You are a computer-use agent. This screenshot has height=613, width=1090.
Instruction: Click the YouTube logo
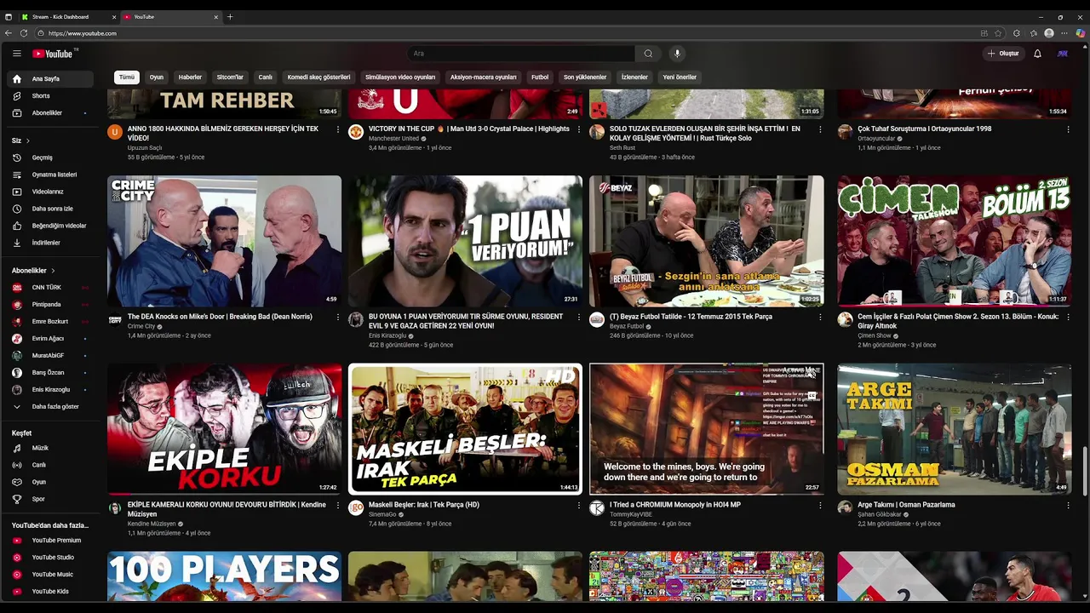[53, 54]
